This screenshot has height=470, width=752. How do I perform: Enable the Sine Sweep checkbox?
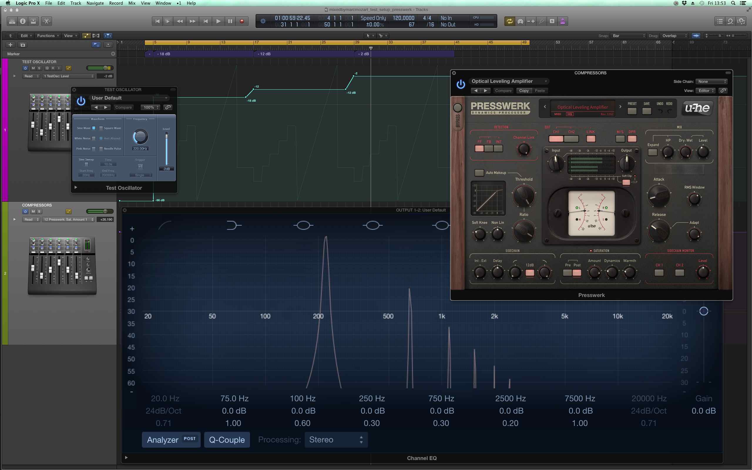click(x=86, y=164)
